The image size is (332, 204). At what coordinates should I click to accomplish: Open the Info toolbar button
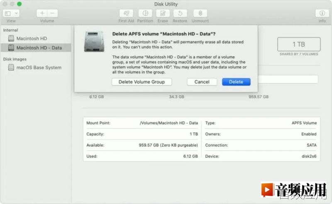[x=322, y=13]
